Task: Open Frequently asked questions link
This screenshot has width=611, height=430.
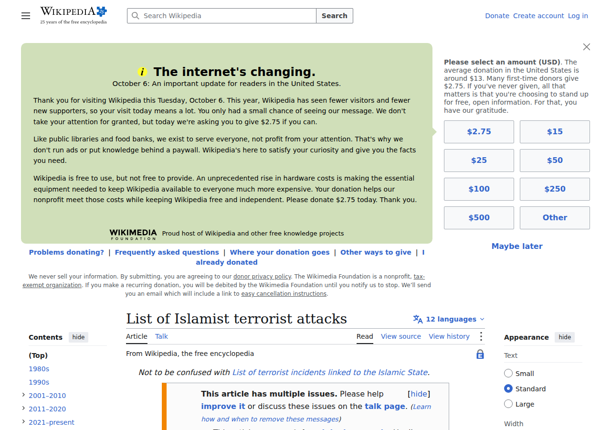Action: [x=167, y=252]
